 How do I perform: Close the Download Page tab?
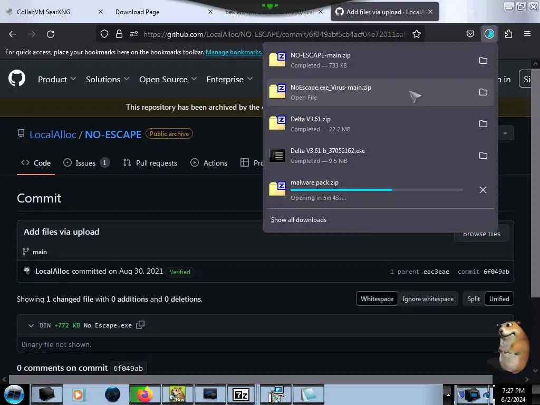click(210, 12)
